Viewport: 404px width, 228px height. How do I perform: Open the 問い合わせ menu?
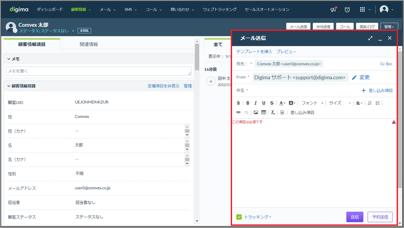[182, 10]
